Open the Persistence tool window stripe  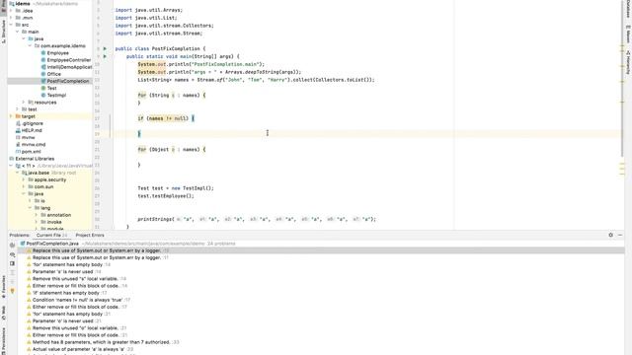(4, 340)
